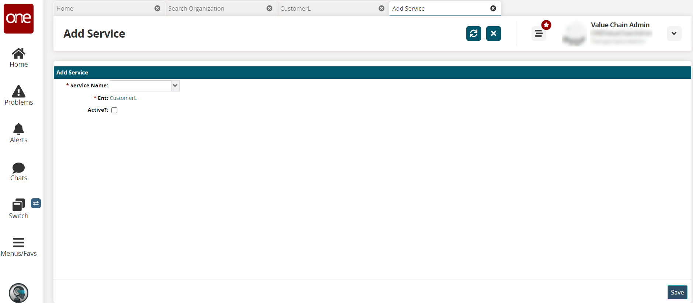Toggle the Active? checkbox
Screen dimensions: 693x303
click(x=114, y=110)
